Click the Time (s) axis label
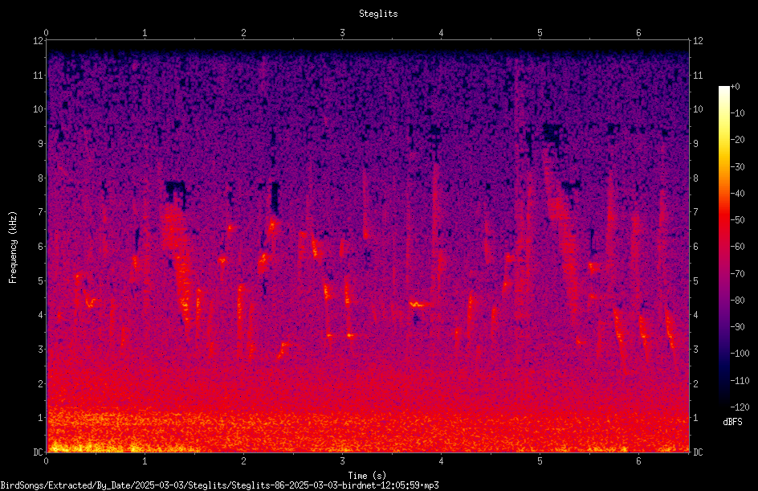The image size is (758, 491). (x=367, y=476)
